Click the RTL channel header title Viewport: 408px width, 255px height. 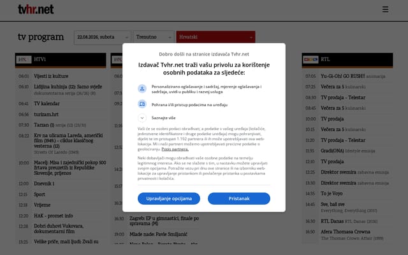(325, 59)
